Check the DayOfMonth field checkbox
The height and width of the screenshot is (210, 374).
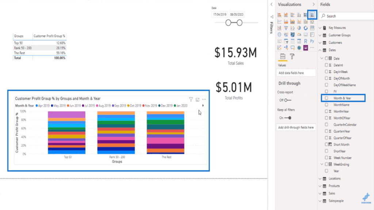coord(327,78)
